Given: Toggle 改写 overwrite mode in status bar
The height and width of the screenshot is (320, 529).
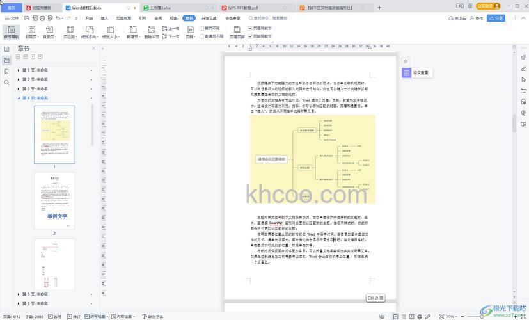Looking at the screenshot, I should pos(54,317).
